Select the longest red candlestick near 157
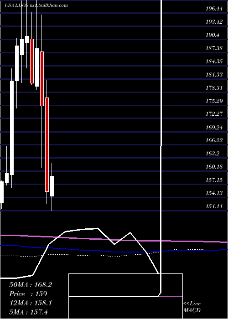Viewport: 228px width, 319px height. (47, 144)
